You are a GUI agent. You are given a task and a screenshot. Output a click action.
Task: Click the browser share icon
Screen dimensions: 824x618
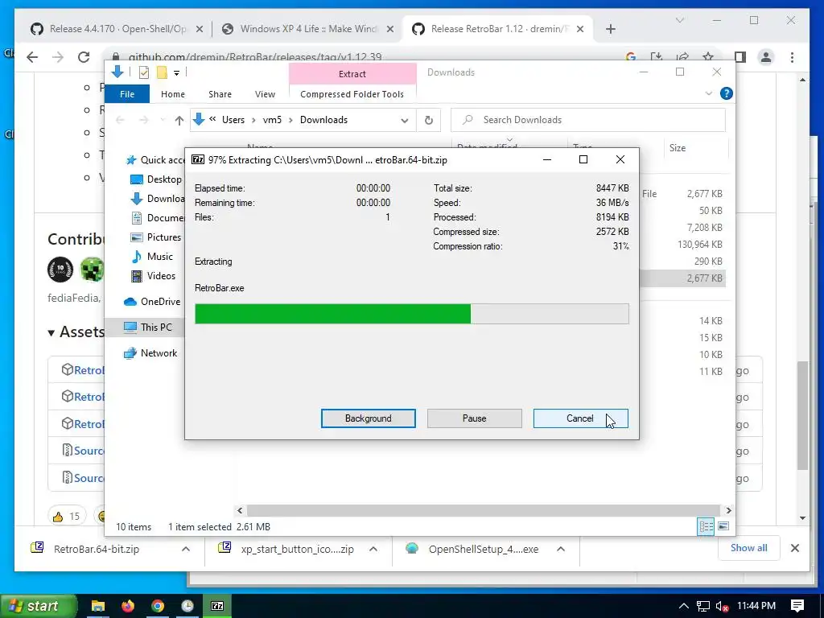click(x=682, y=57)
